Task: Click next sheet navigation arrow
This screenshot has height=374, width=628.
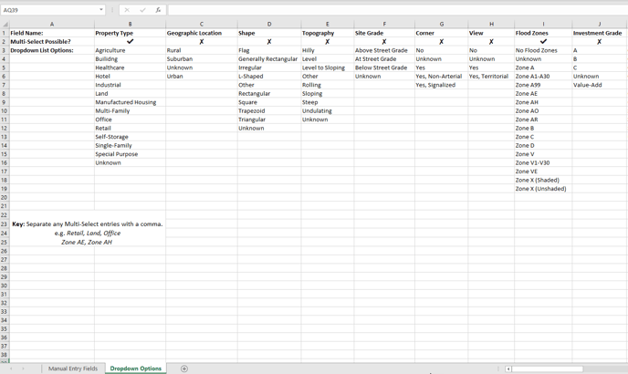Action: (24, 369)
